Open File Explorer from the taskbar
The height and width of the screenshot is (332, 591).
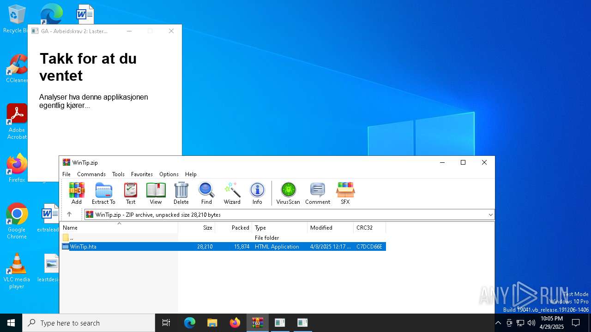(212, 323)
